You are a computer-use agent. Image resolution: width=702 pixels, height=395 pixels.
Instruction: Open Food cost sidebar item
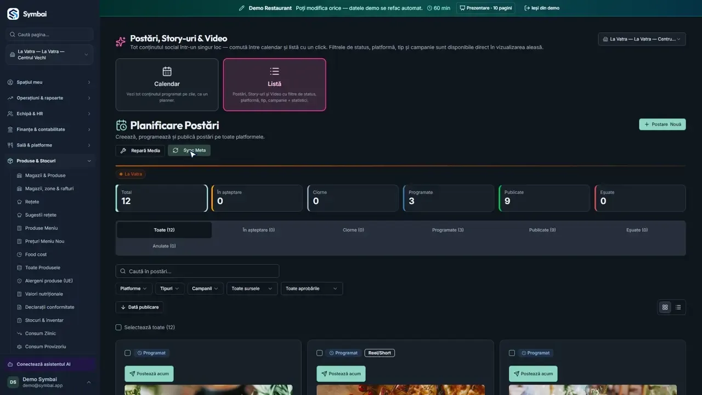[36, 255]
